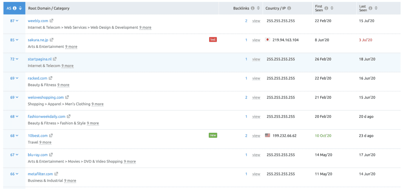Show 9 more categories for weloveshopping.com
The image size is (402, 189).
point(97,104)
